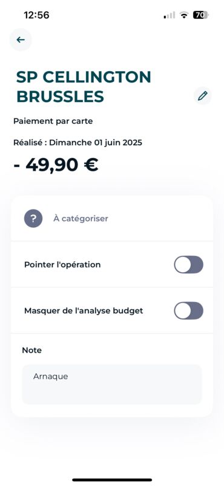Check the Wi-Fi status icon
Viewport: 224px width, 486px height.
185,15
